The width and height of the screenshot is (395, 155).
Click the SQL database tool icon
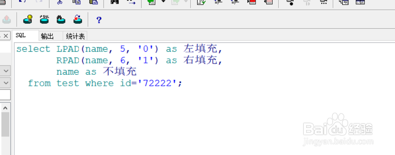pos(44,19)
